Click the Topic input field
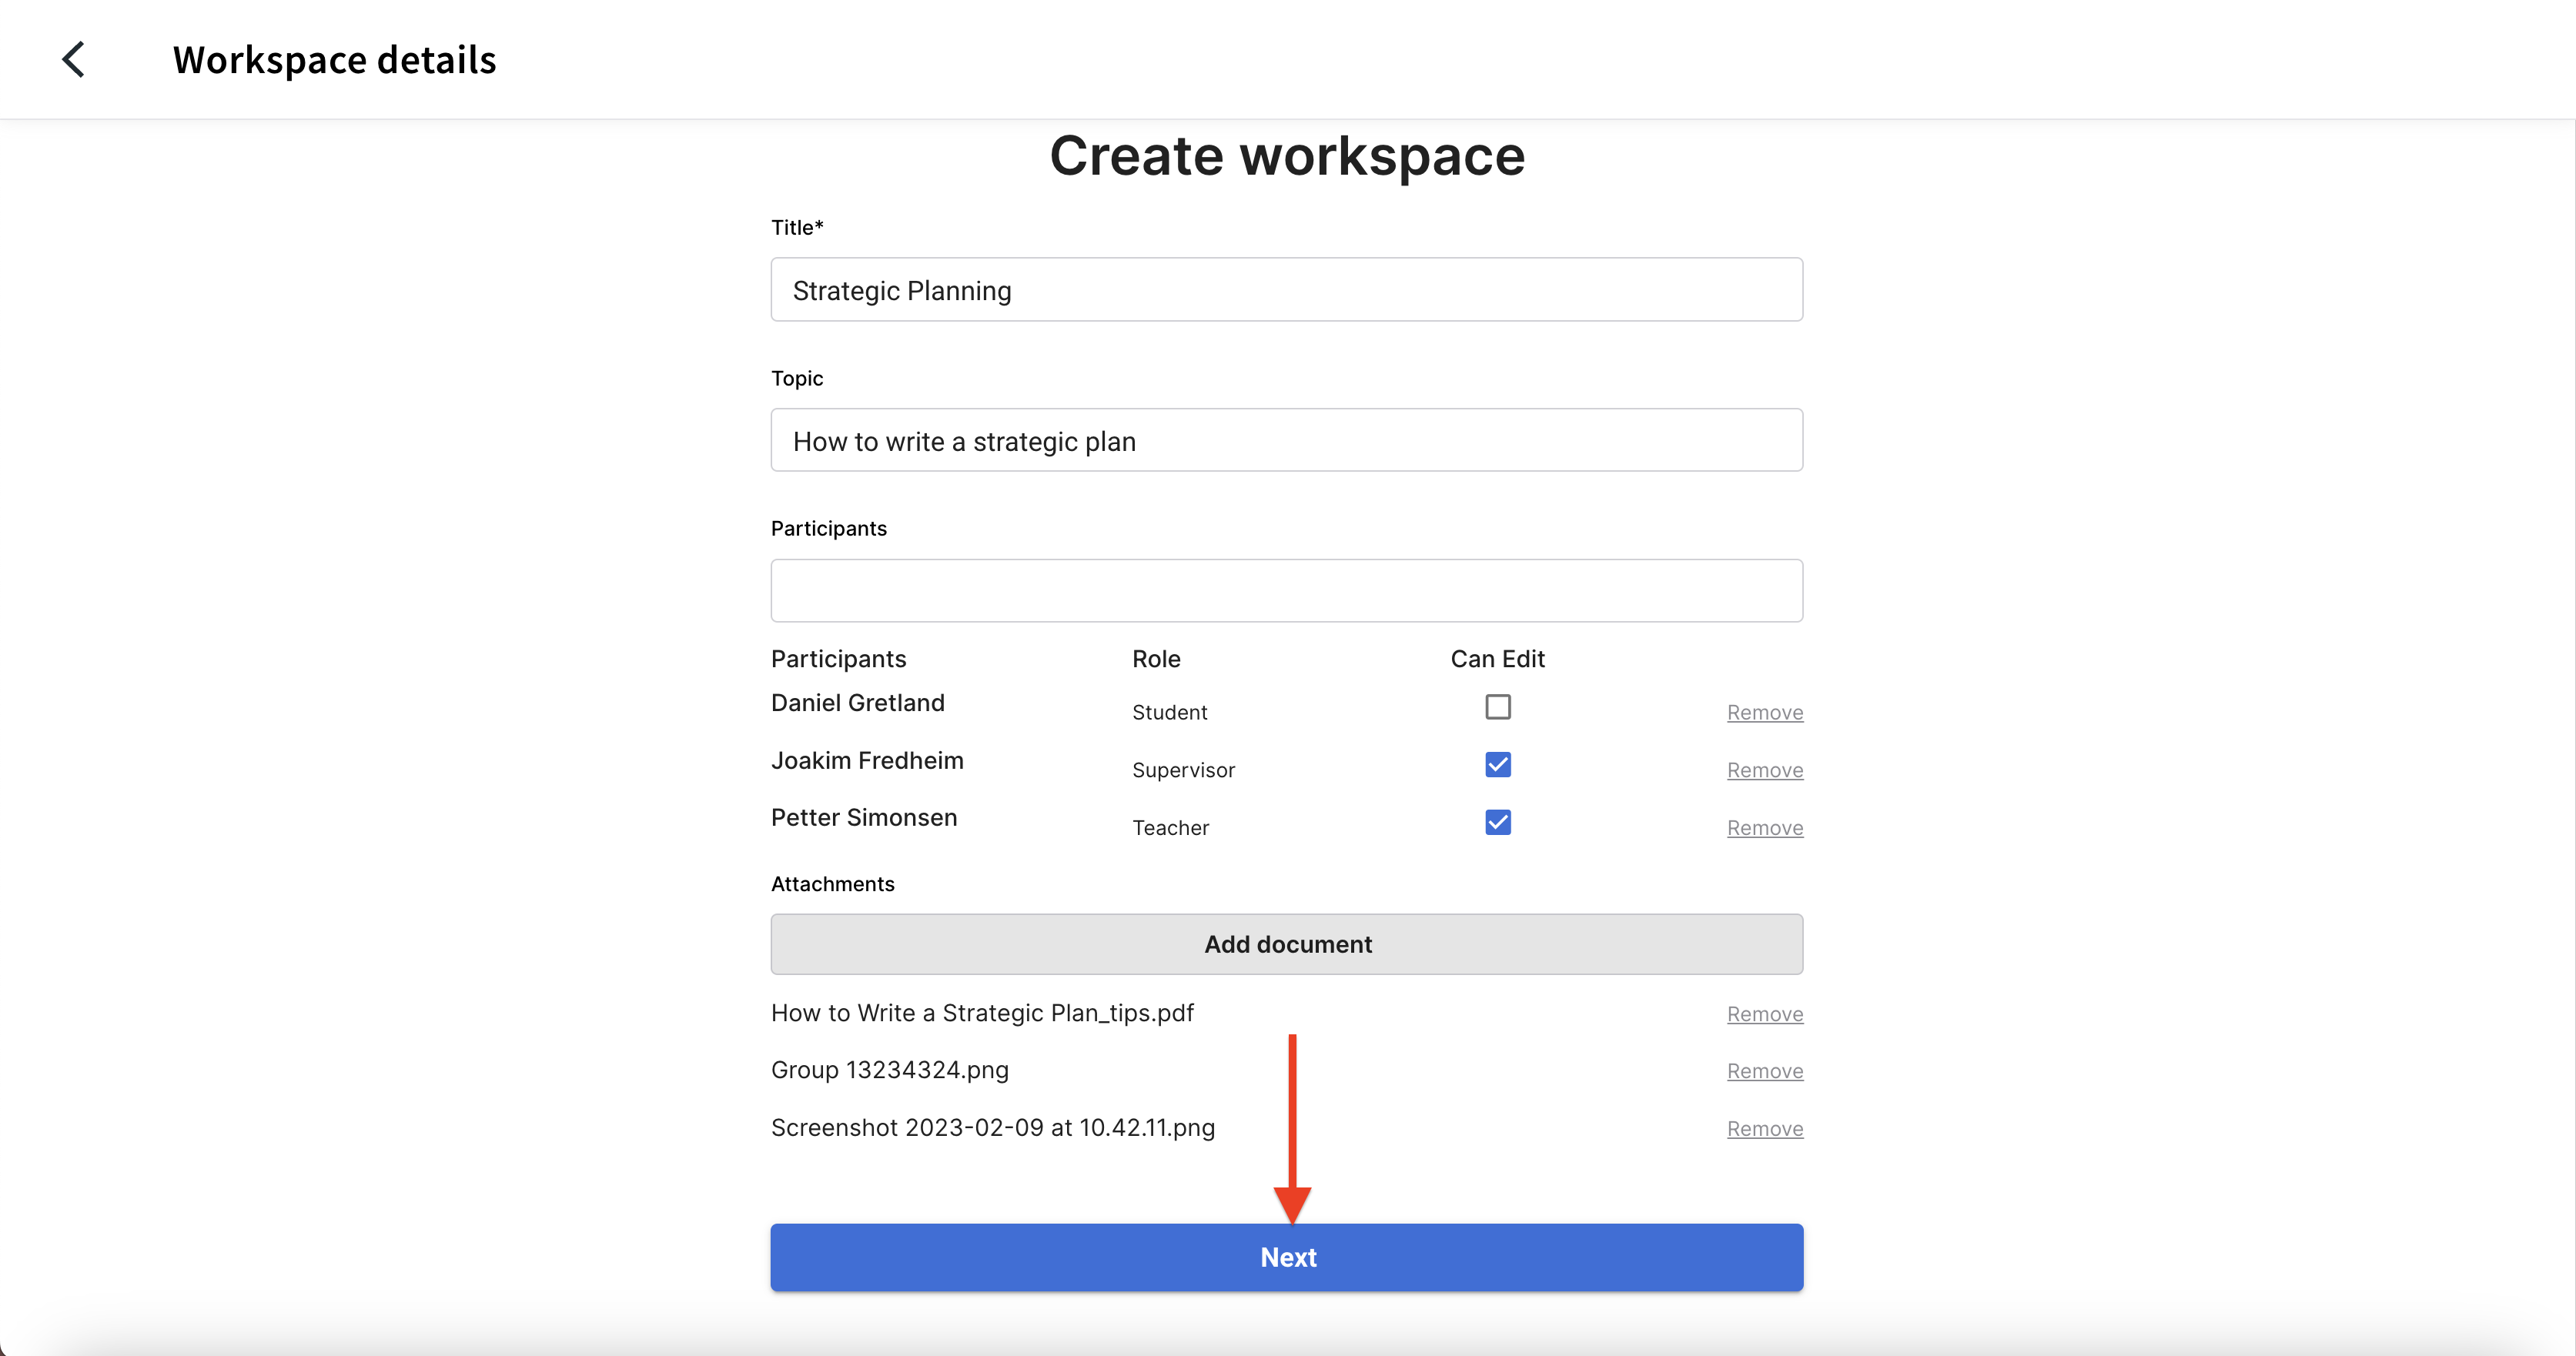Viewport: 2576px width, 1356px height. (x=1286, y=441)
